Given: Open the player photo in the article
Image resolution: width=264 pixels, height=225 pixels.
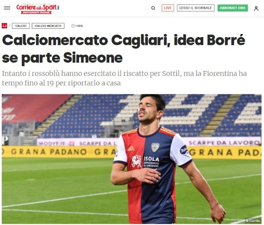Looking at the screenshot, I should click(132, 159).
